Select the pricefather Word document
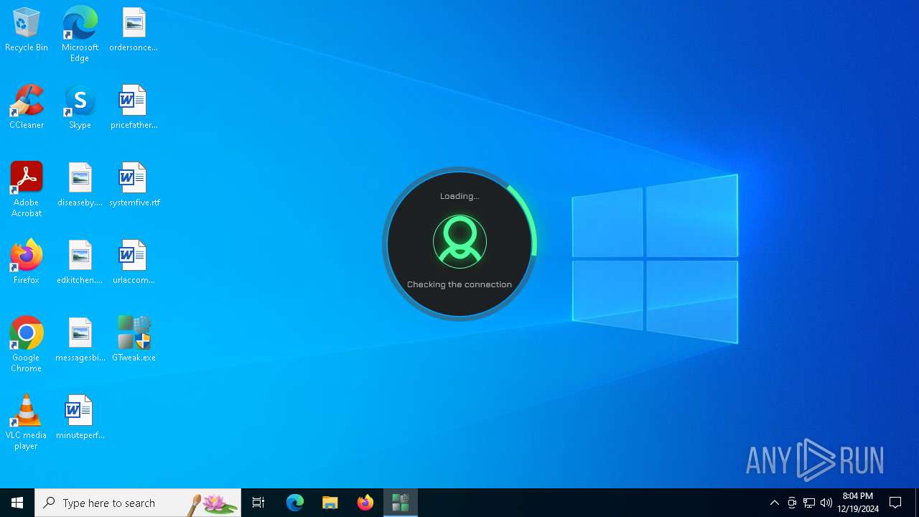The image size is (919, 517). 134,108
